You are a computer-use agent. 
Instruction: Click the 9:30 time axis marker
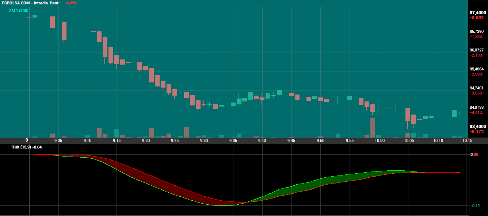204,140
